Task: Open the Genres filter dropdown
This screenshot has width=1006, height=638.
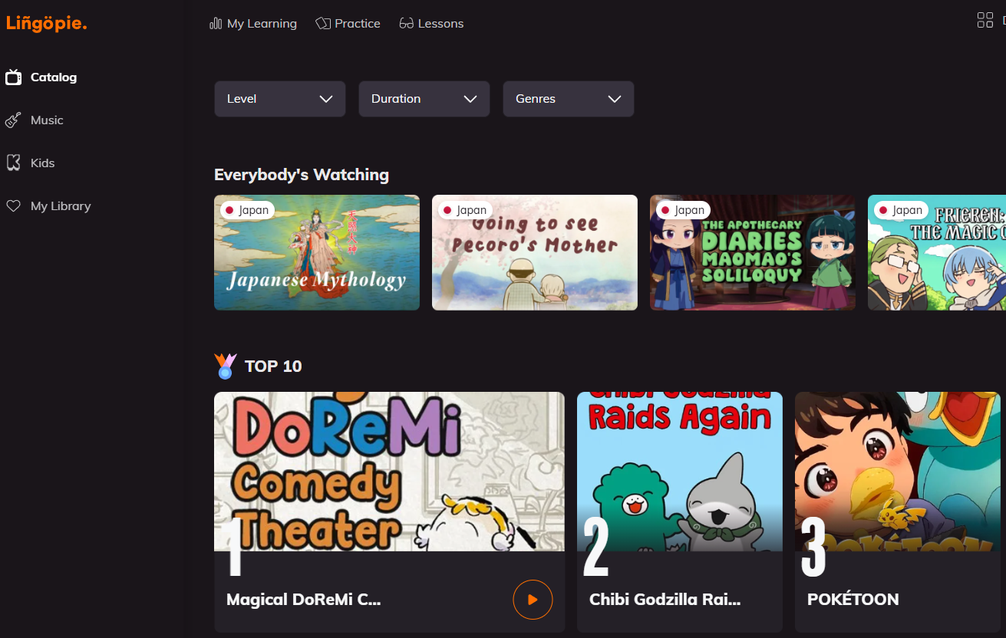Action: [568, 99]
